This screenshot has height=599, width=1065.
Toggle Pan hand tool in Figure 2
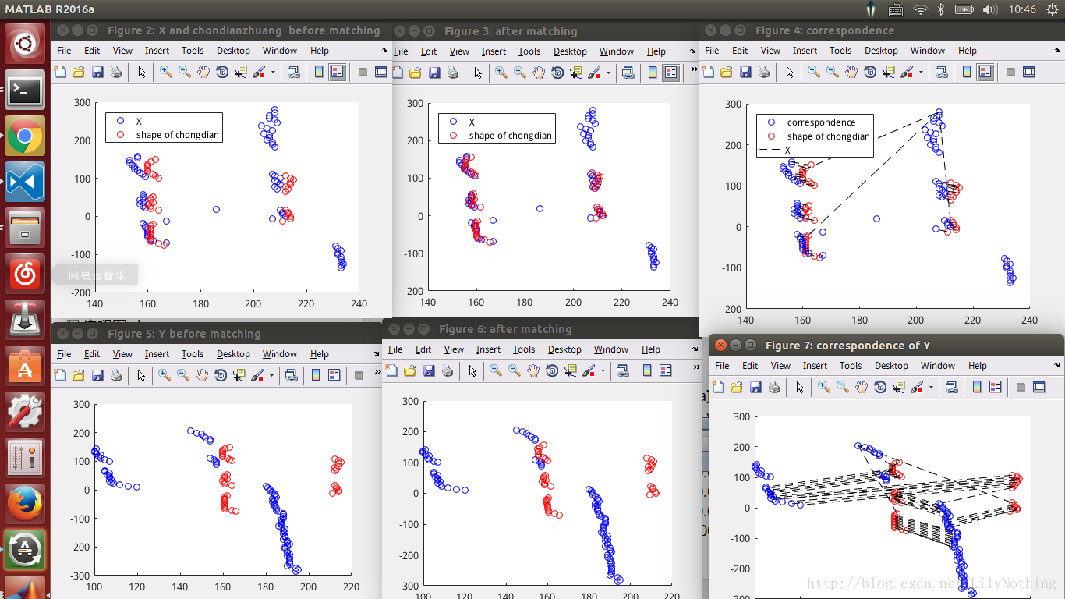coord(203,73)
